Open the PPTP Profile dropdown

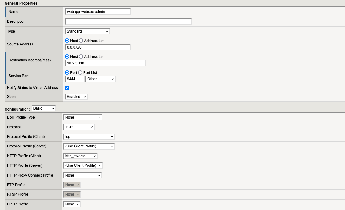point(72,204)
